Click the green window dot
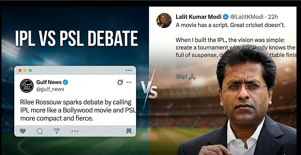The height and width of the screenshot is (155, 301). point(30,70)
